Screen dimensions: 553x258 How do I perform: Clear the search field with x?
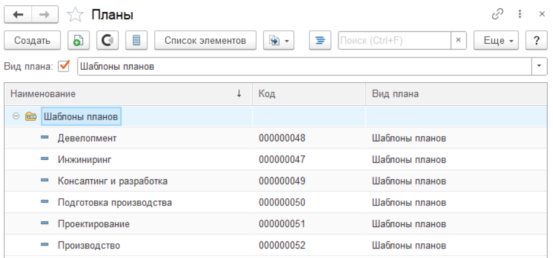[458, 40]
